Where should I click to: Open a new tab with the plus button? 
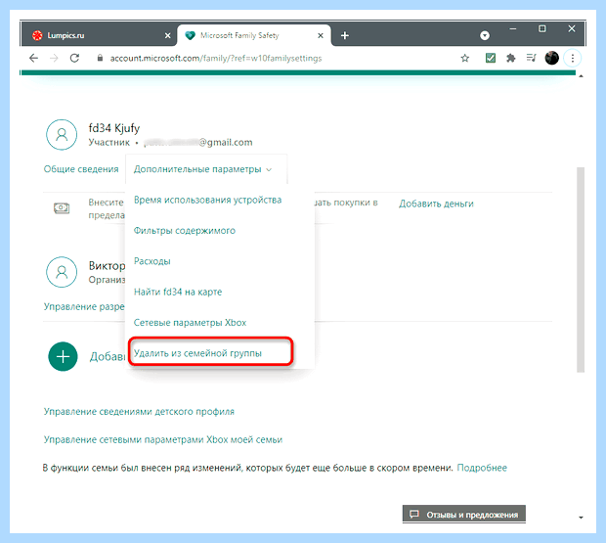(345, 35)
